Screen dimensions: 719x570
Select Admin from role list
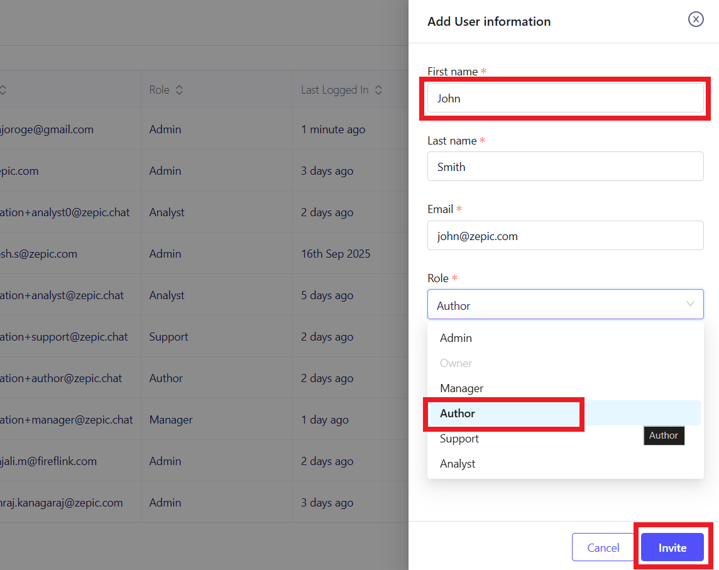(x=456, y=338)
